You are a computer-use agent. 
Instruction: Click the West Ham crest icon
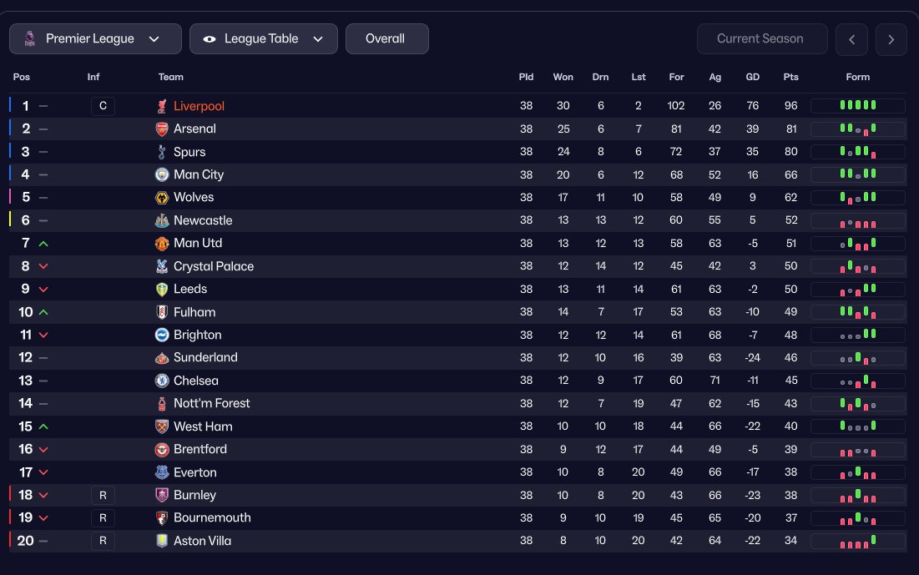click(x=162, y=426)
